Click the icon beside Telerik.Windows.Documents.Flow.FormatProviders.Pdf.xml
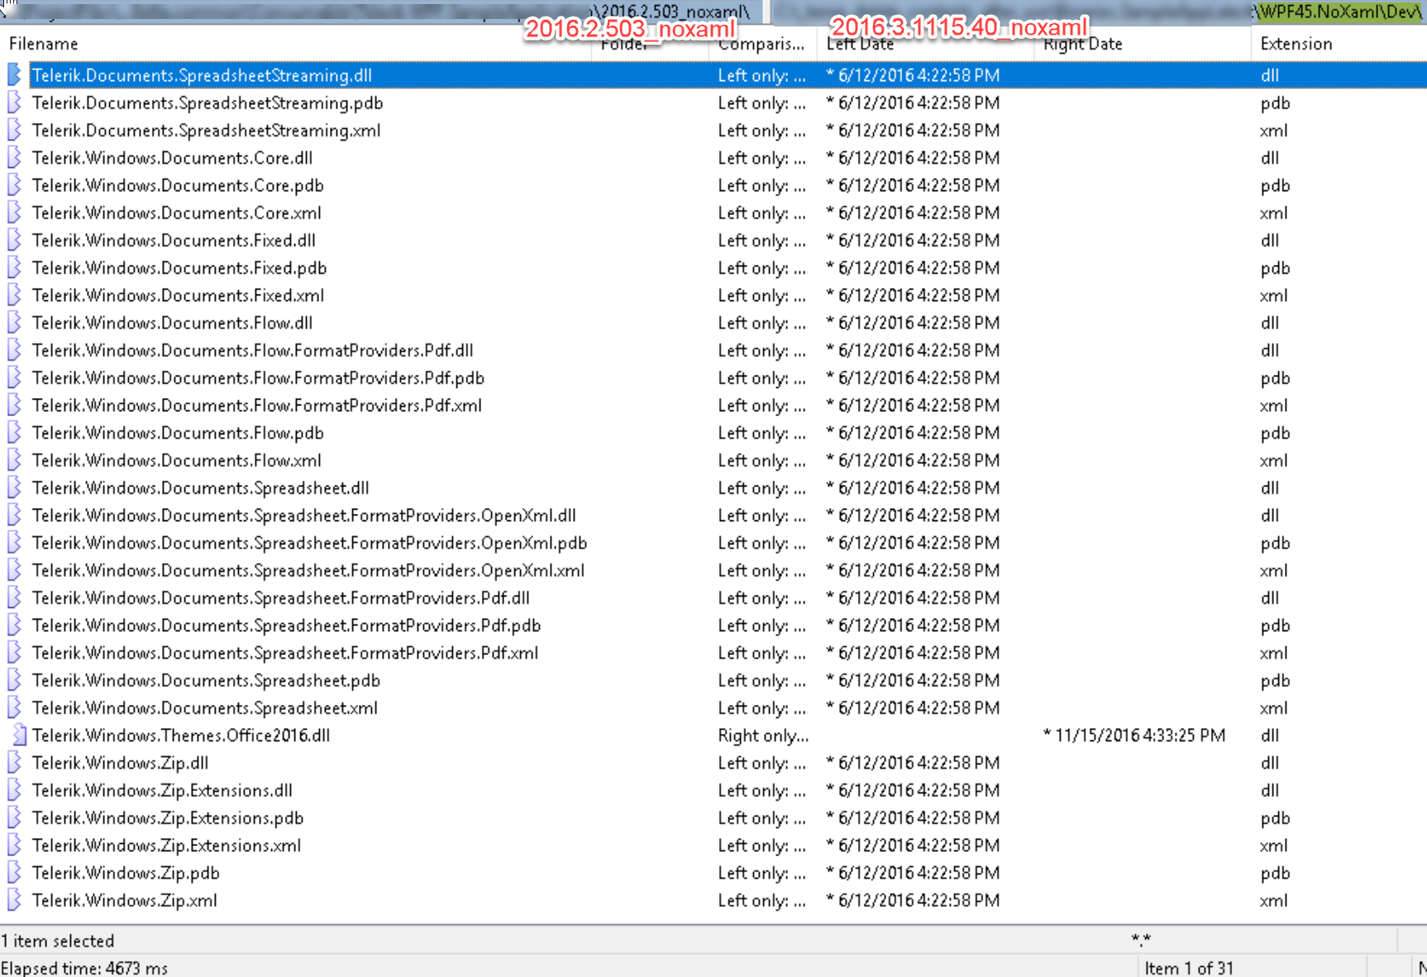This screenshot has width=1427, height=977. [14, 405]
